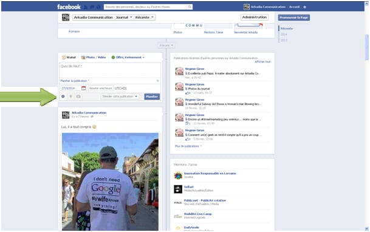This screenshot has height=232, width=370.
Task: Open the Mentions J'aime section
Action: pos(213,32)
